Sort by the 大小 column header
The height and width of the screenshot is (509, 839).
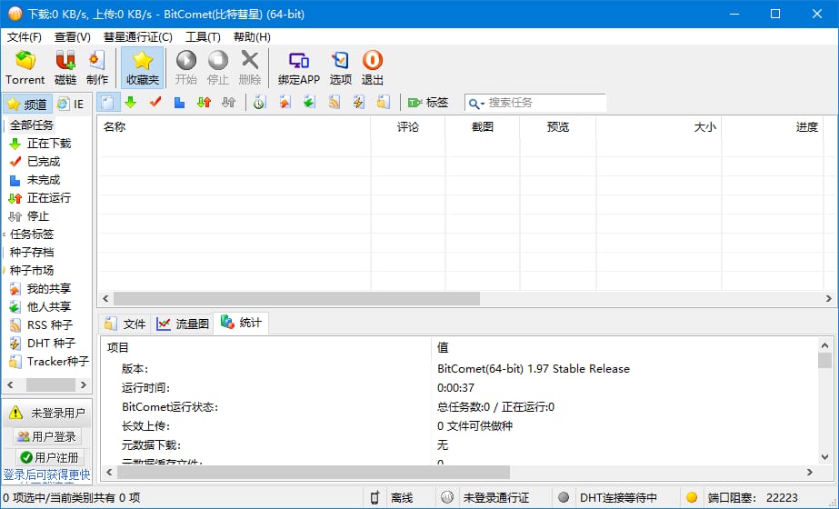coord(659,127)
